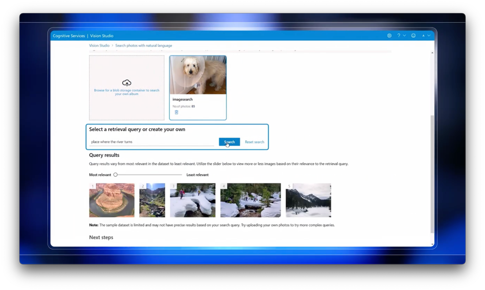Click the cloud upload icon
This screenshot has height=290, width=485.
[x=127, y=83]
